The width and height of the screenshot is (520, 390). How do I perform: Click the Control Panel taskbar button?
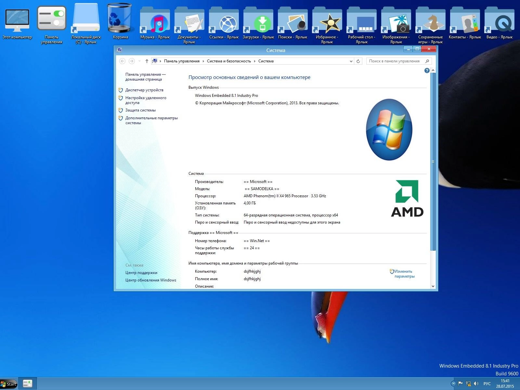[x=28, y=384]
